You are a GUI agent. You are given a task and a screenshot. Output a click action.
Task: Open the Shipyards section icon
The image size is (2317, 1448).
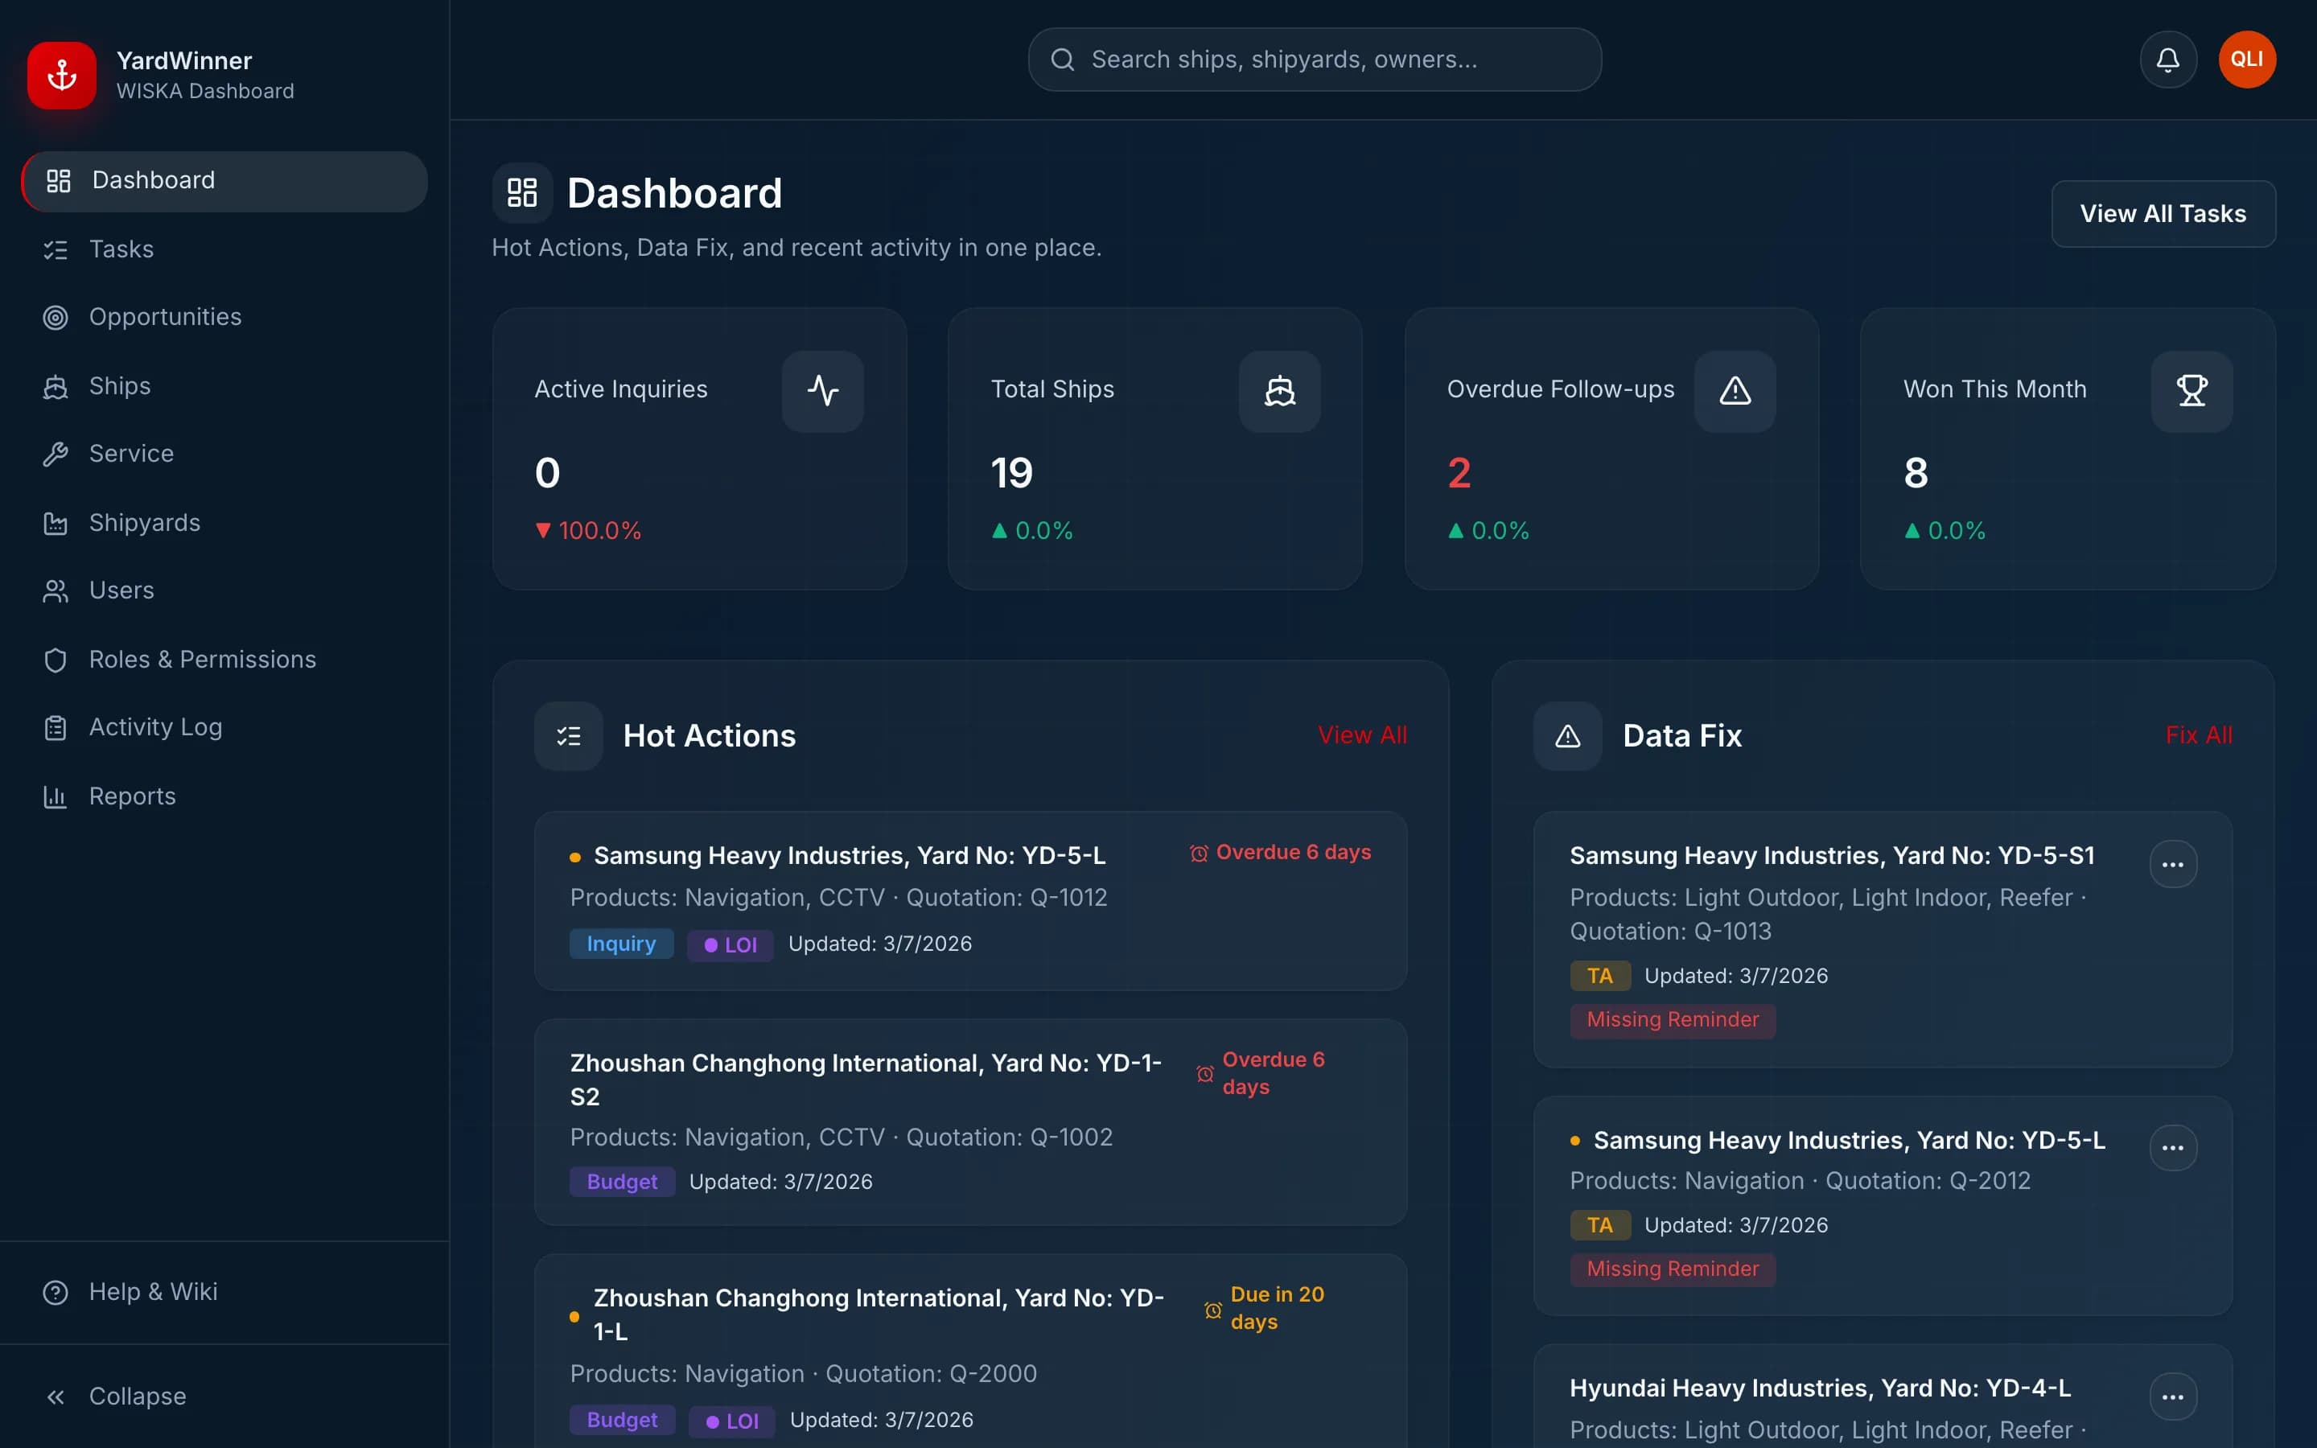56,522
